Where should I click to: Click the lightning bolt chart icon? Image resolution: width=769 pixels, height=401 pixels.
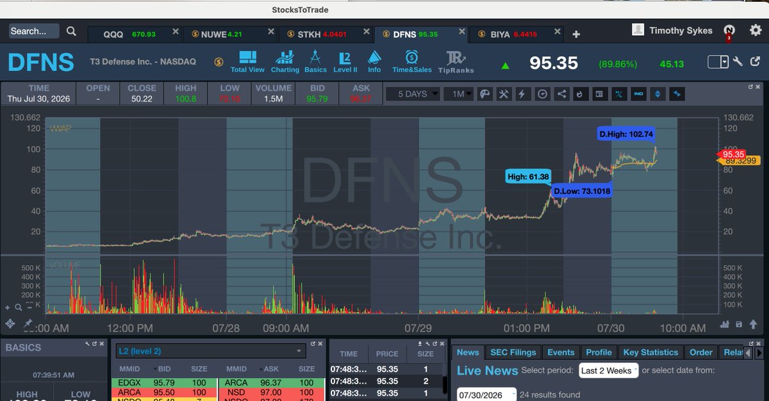click(x=523, y=94)
